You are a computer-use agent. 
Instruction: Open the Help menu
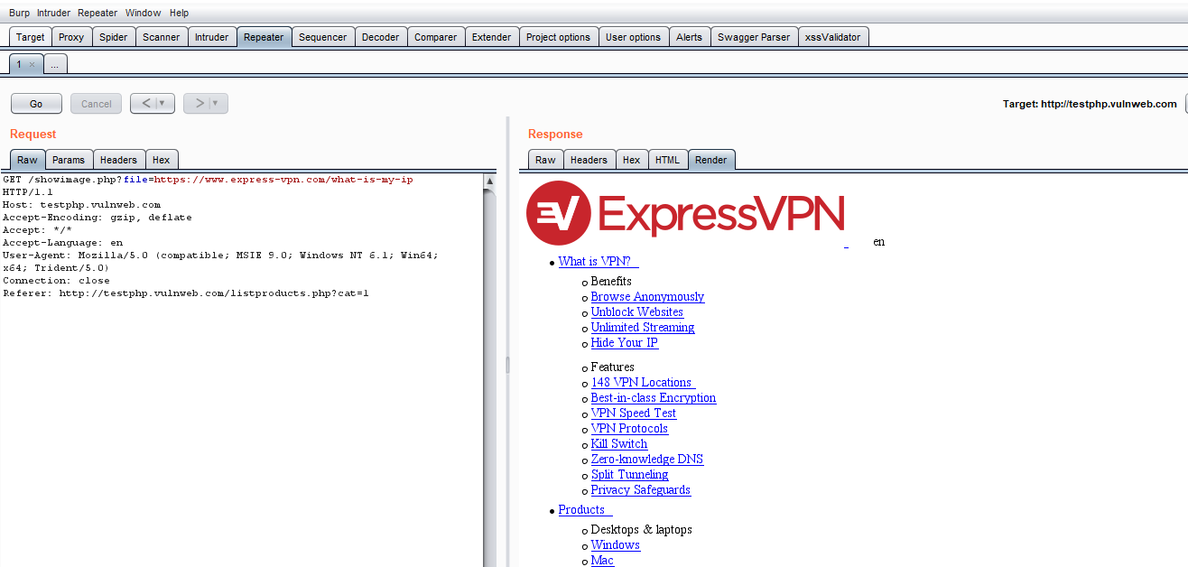179,13
